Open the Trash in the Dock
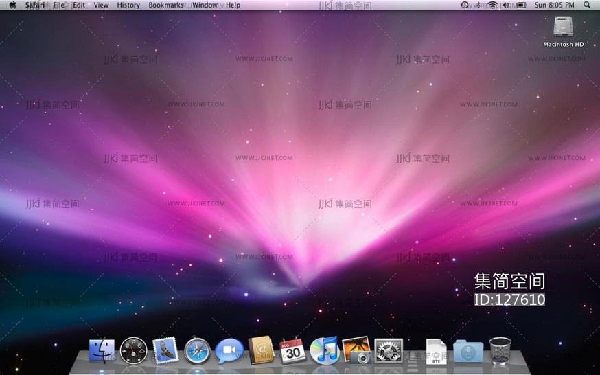This screenshot has height=375, width=600. pos(500,350)
